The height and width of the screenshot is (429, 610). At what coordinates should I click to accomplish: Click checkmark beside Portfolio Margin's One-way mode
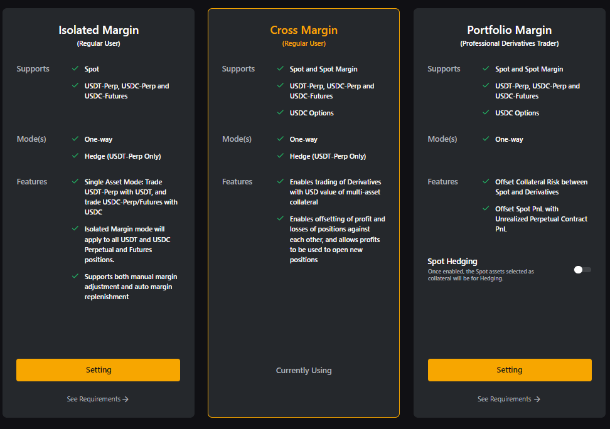coord(486,139)
